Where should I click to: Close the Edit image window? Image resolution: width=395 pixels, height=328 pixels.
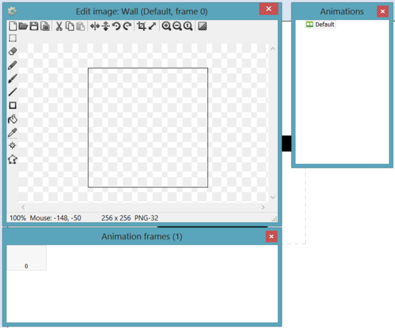click(x=269, y=9)
